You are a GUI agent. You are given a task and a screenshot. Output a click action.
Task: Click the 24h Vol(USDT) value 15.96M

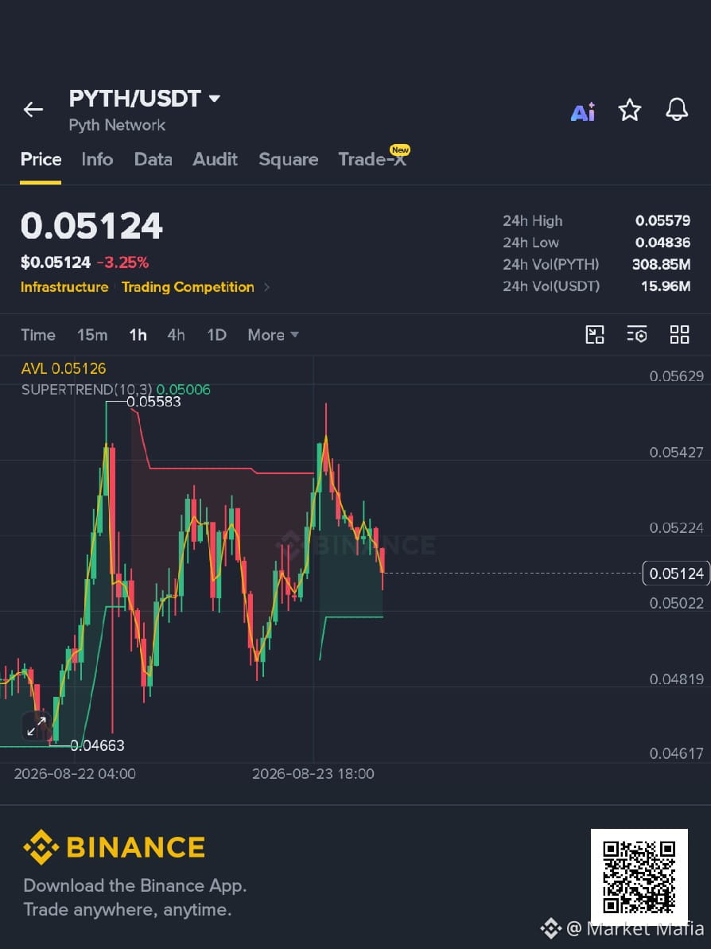(666, 286)
